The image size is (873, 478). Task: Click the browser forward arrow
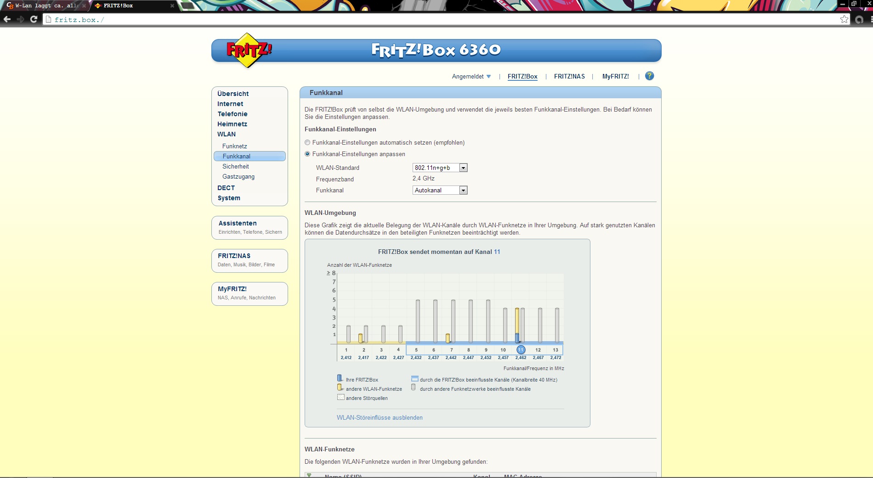coord(20,19)
